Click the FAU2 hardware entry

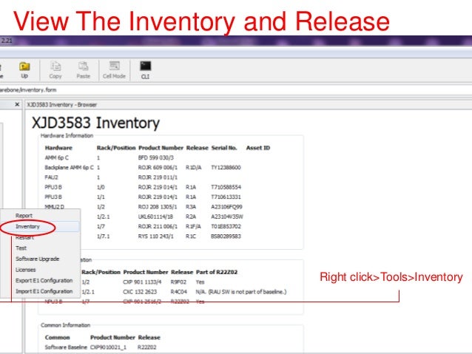(x=51, y=177)
